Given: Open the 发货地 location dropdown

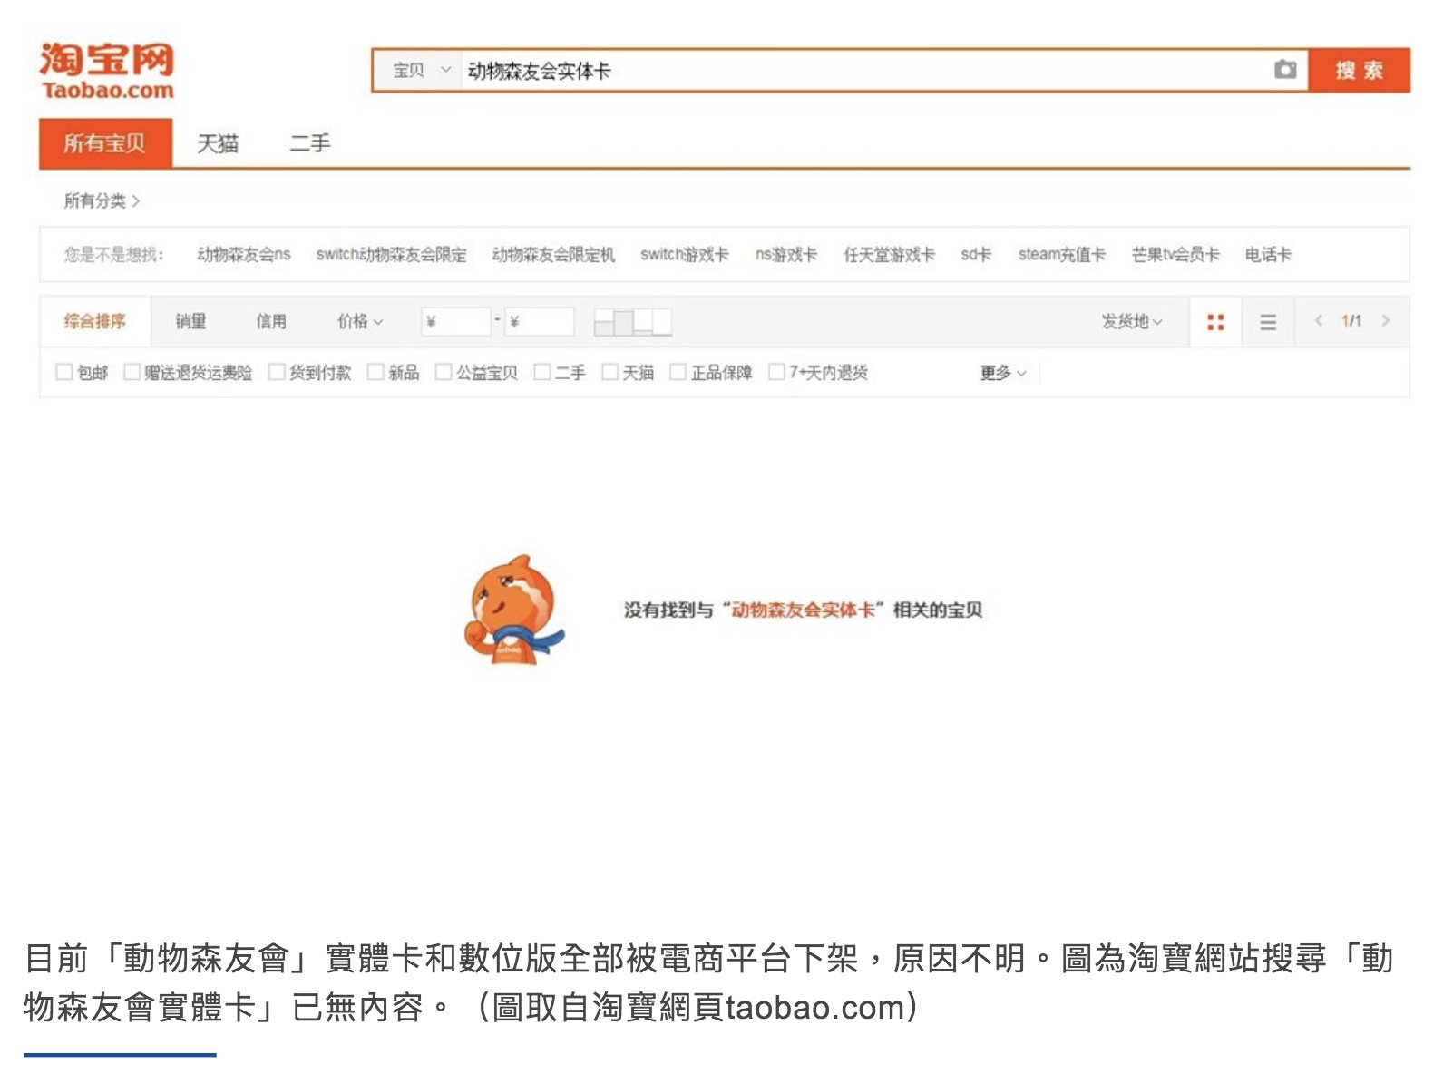Looking at the screenshot, I should tap(1132, 321).
